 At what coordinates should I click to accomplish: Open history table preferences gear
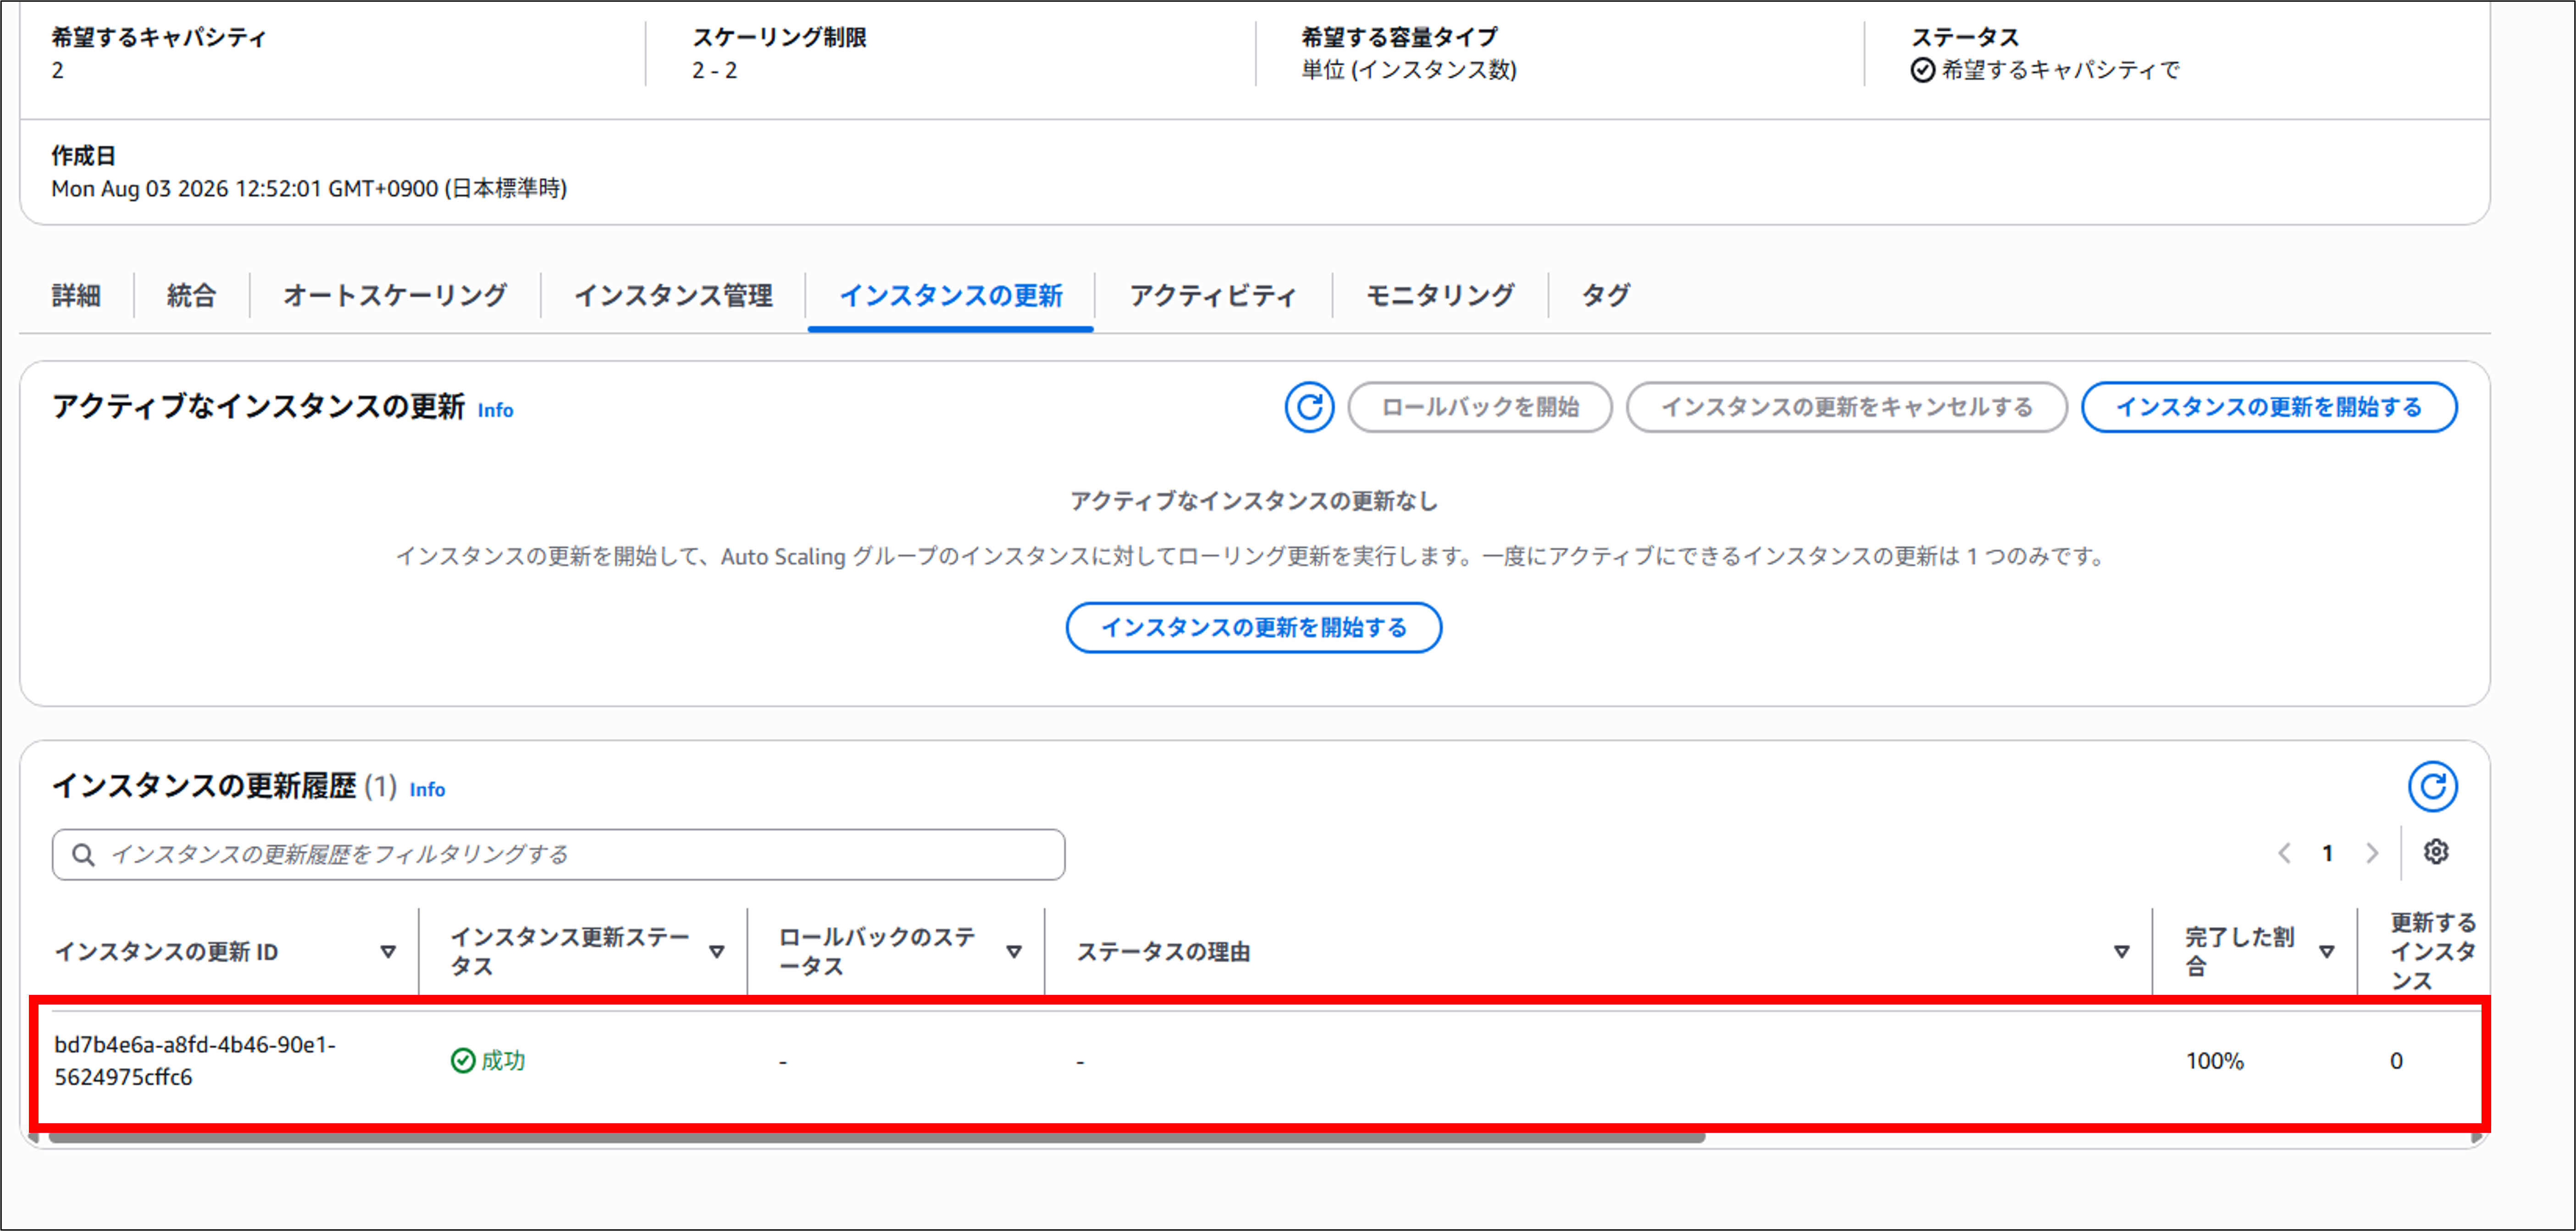2436,852
